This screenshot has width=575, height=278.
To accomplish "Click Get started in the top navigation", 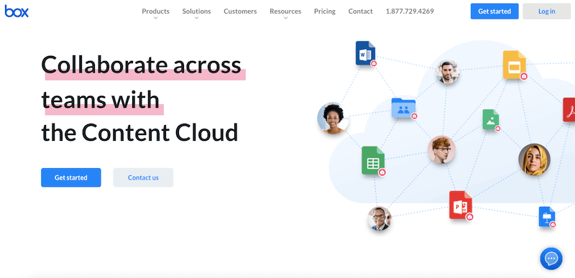I will pos(494,11).
